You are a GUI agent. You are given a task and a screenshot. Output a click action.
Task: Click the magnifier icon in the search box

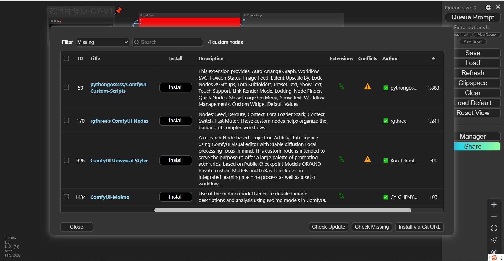(x=136, y=42)
